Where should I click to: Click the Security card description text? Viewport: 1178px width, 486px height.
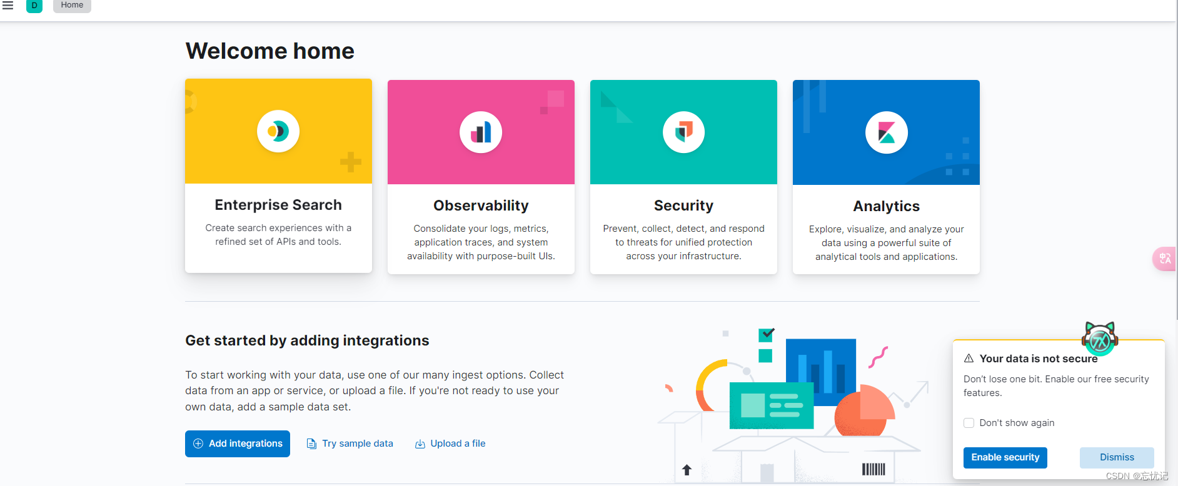(x=683, y=242)
